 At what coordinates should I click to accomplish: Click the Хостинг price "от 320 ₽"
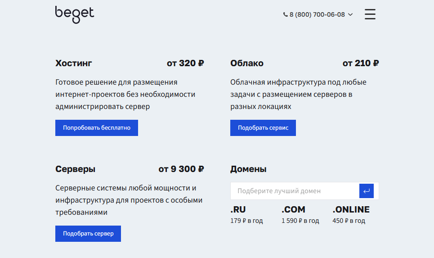(x=185, y=63)
